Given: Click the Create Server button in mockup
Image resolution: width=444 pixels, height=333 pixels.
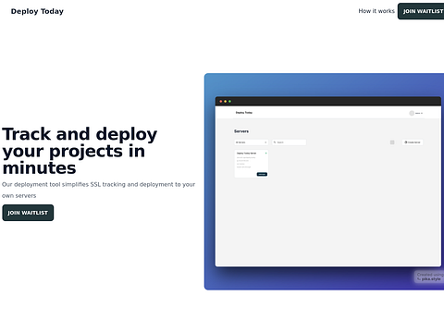Looking at the screenshot, I should point(413,142).
